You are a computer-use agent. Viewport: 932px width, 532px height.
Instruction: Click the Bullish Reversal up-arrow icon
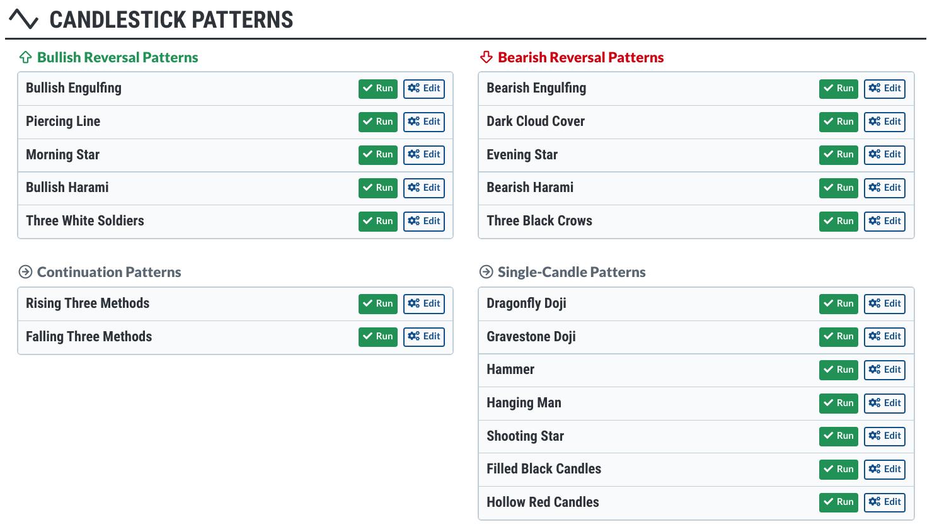pos(25,58)
